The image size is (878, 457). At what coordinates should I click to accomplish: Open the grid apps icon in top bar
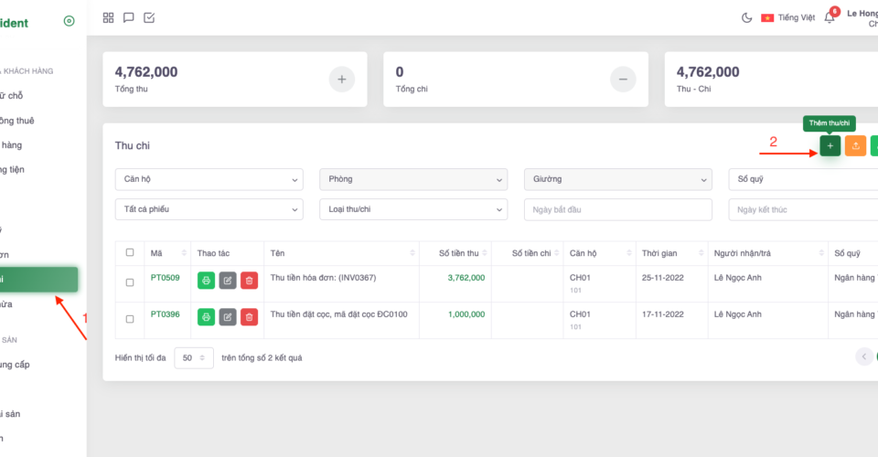pos(109,17)
